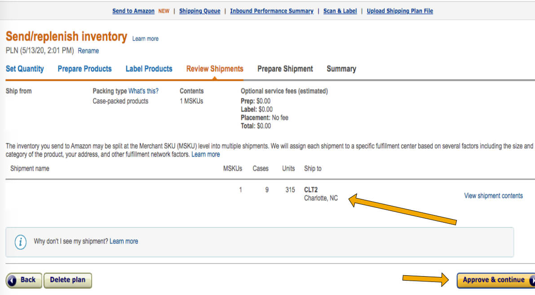Image resolution: width=535 pixels, height=295 pixels.
Task: Click the Approve & continue button
Action: [x=494, y=280]
